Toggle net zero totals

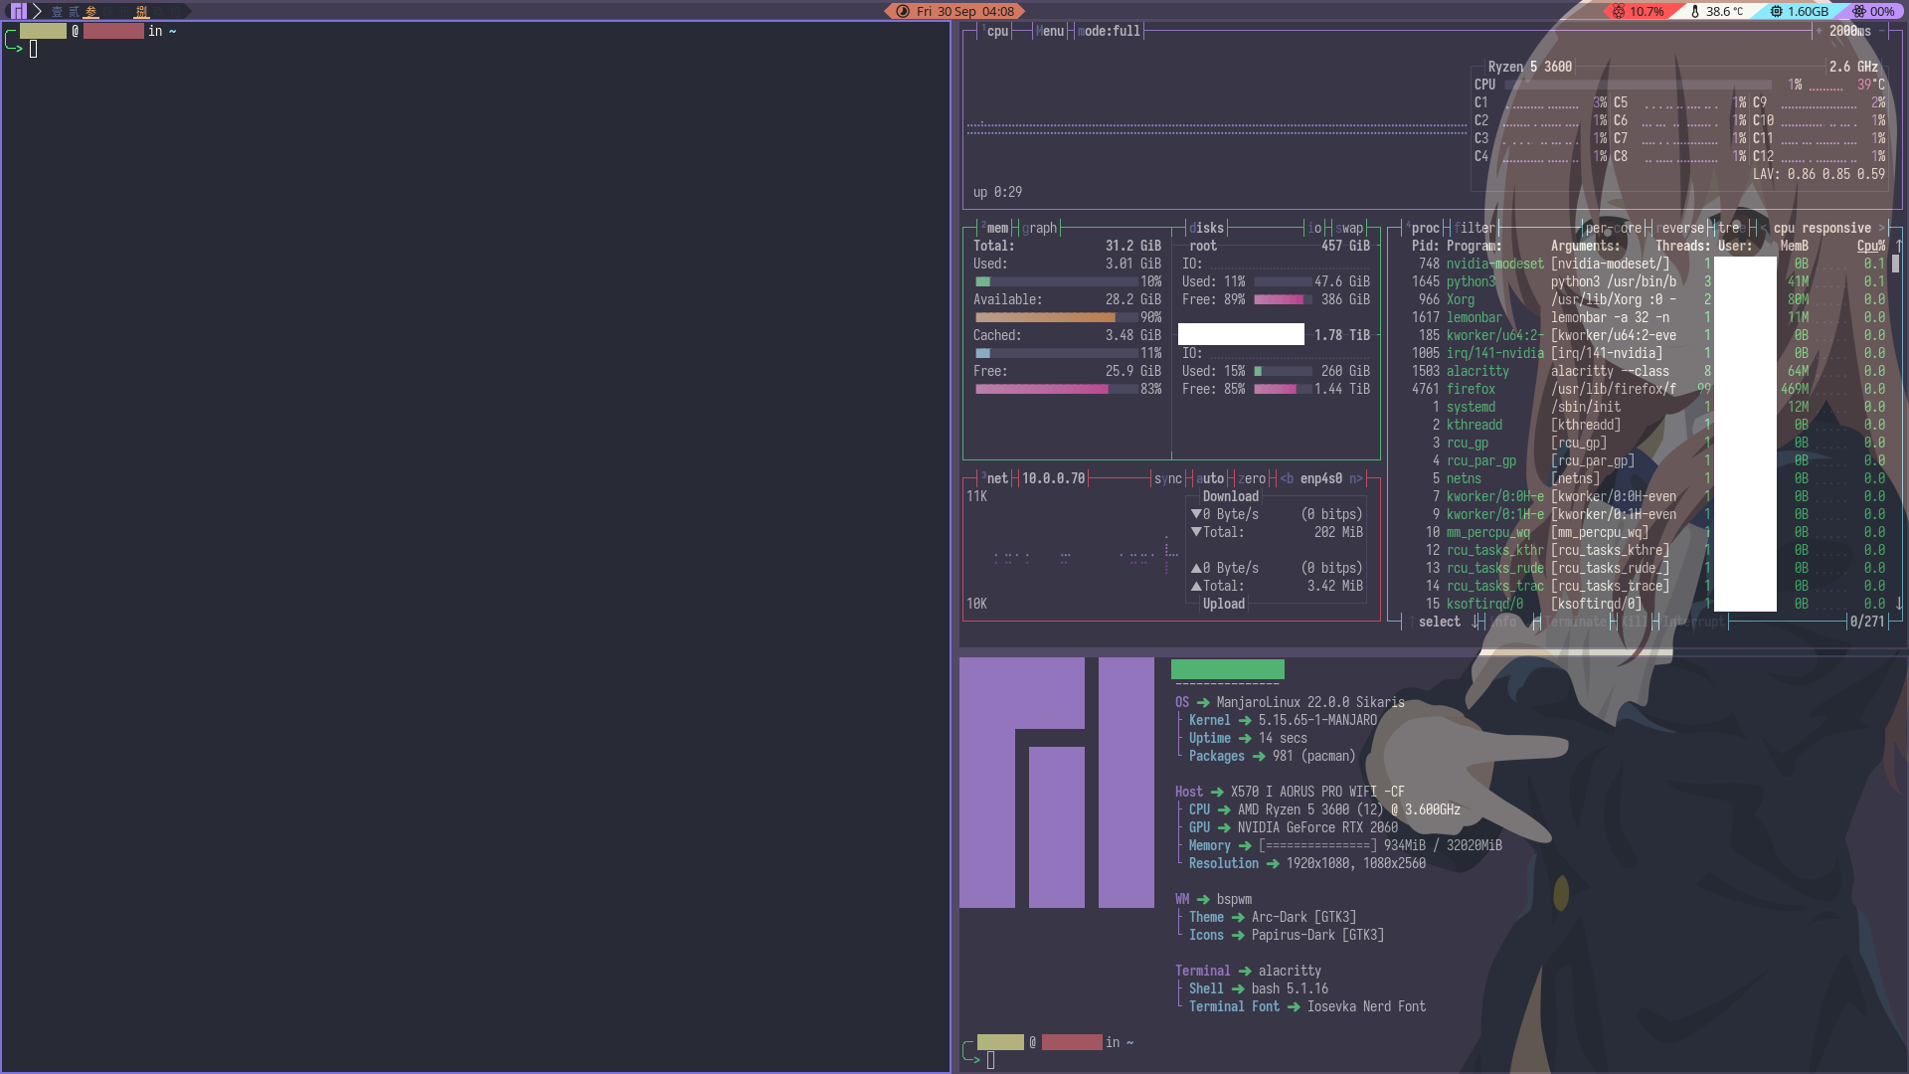[x=1252, y=478]
